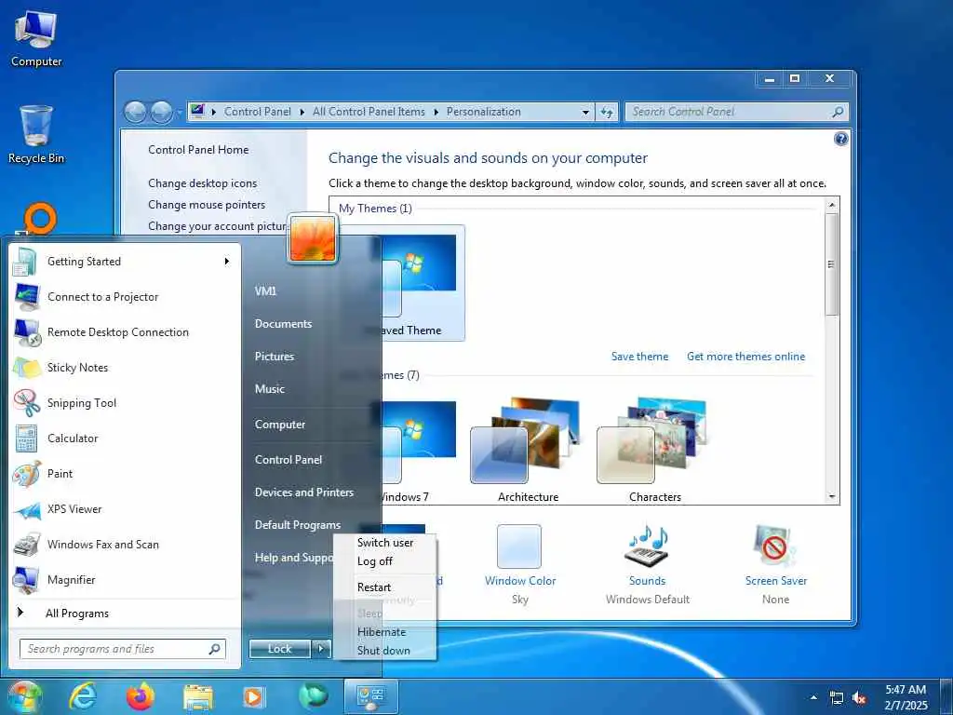Screen dimensions: 953x715
Task: Click themes list scrollbar up arrow
Action: 832,205
